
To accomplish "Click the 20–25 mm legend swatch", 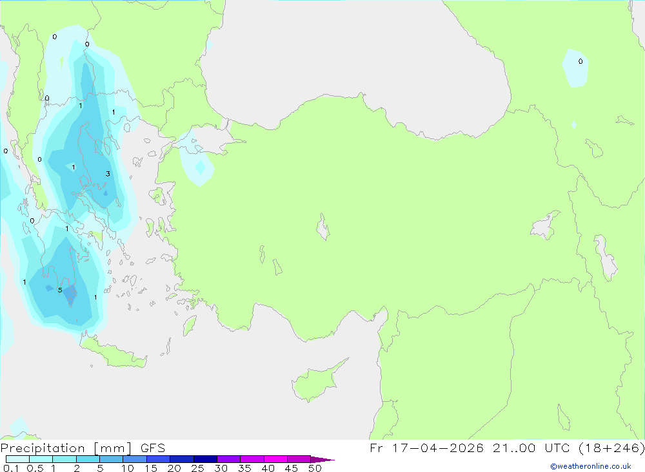I will tap(182, 459).
